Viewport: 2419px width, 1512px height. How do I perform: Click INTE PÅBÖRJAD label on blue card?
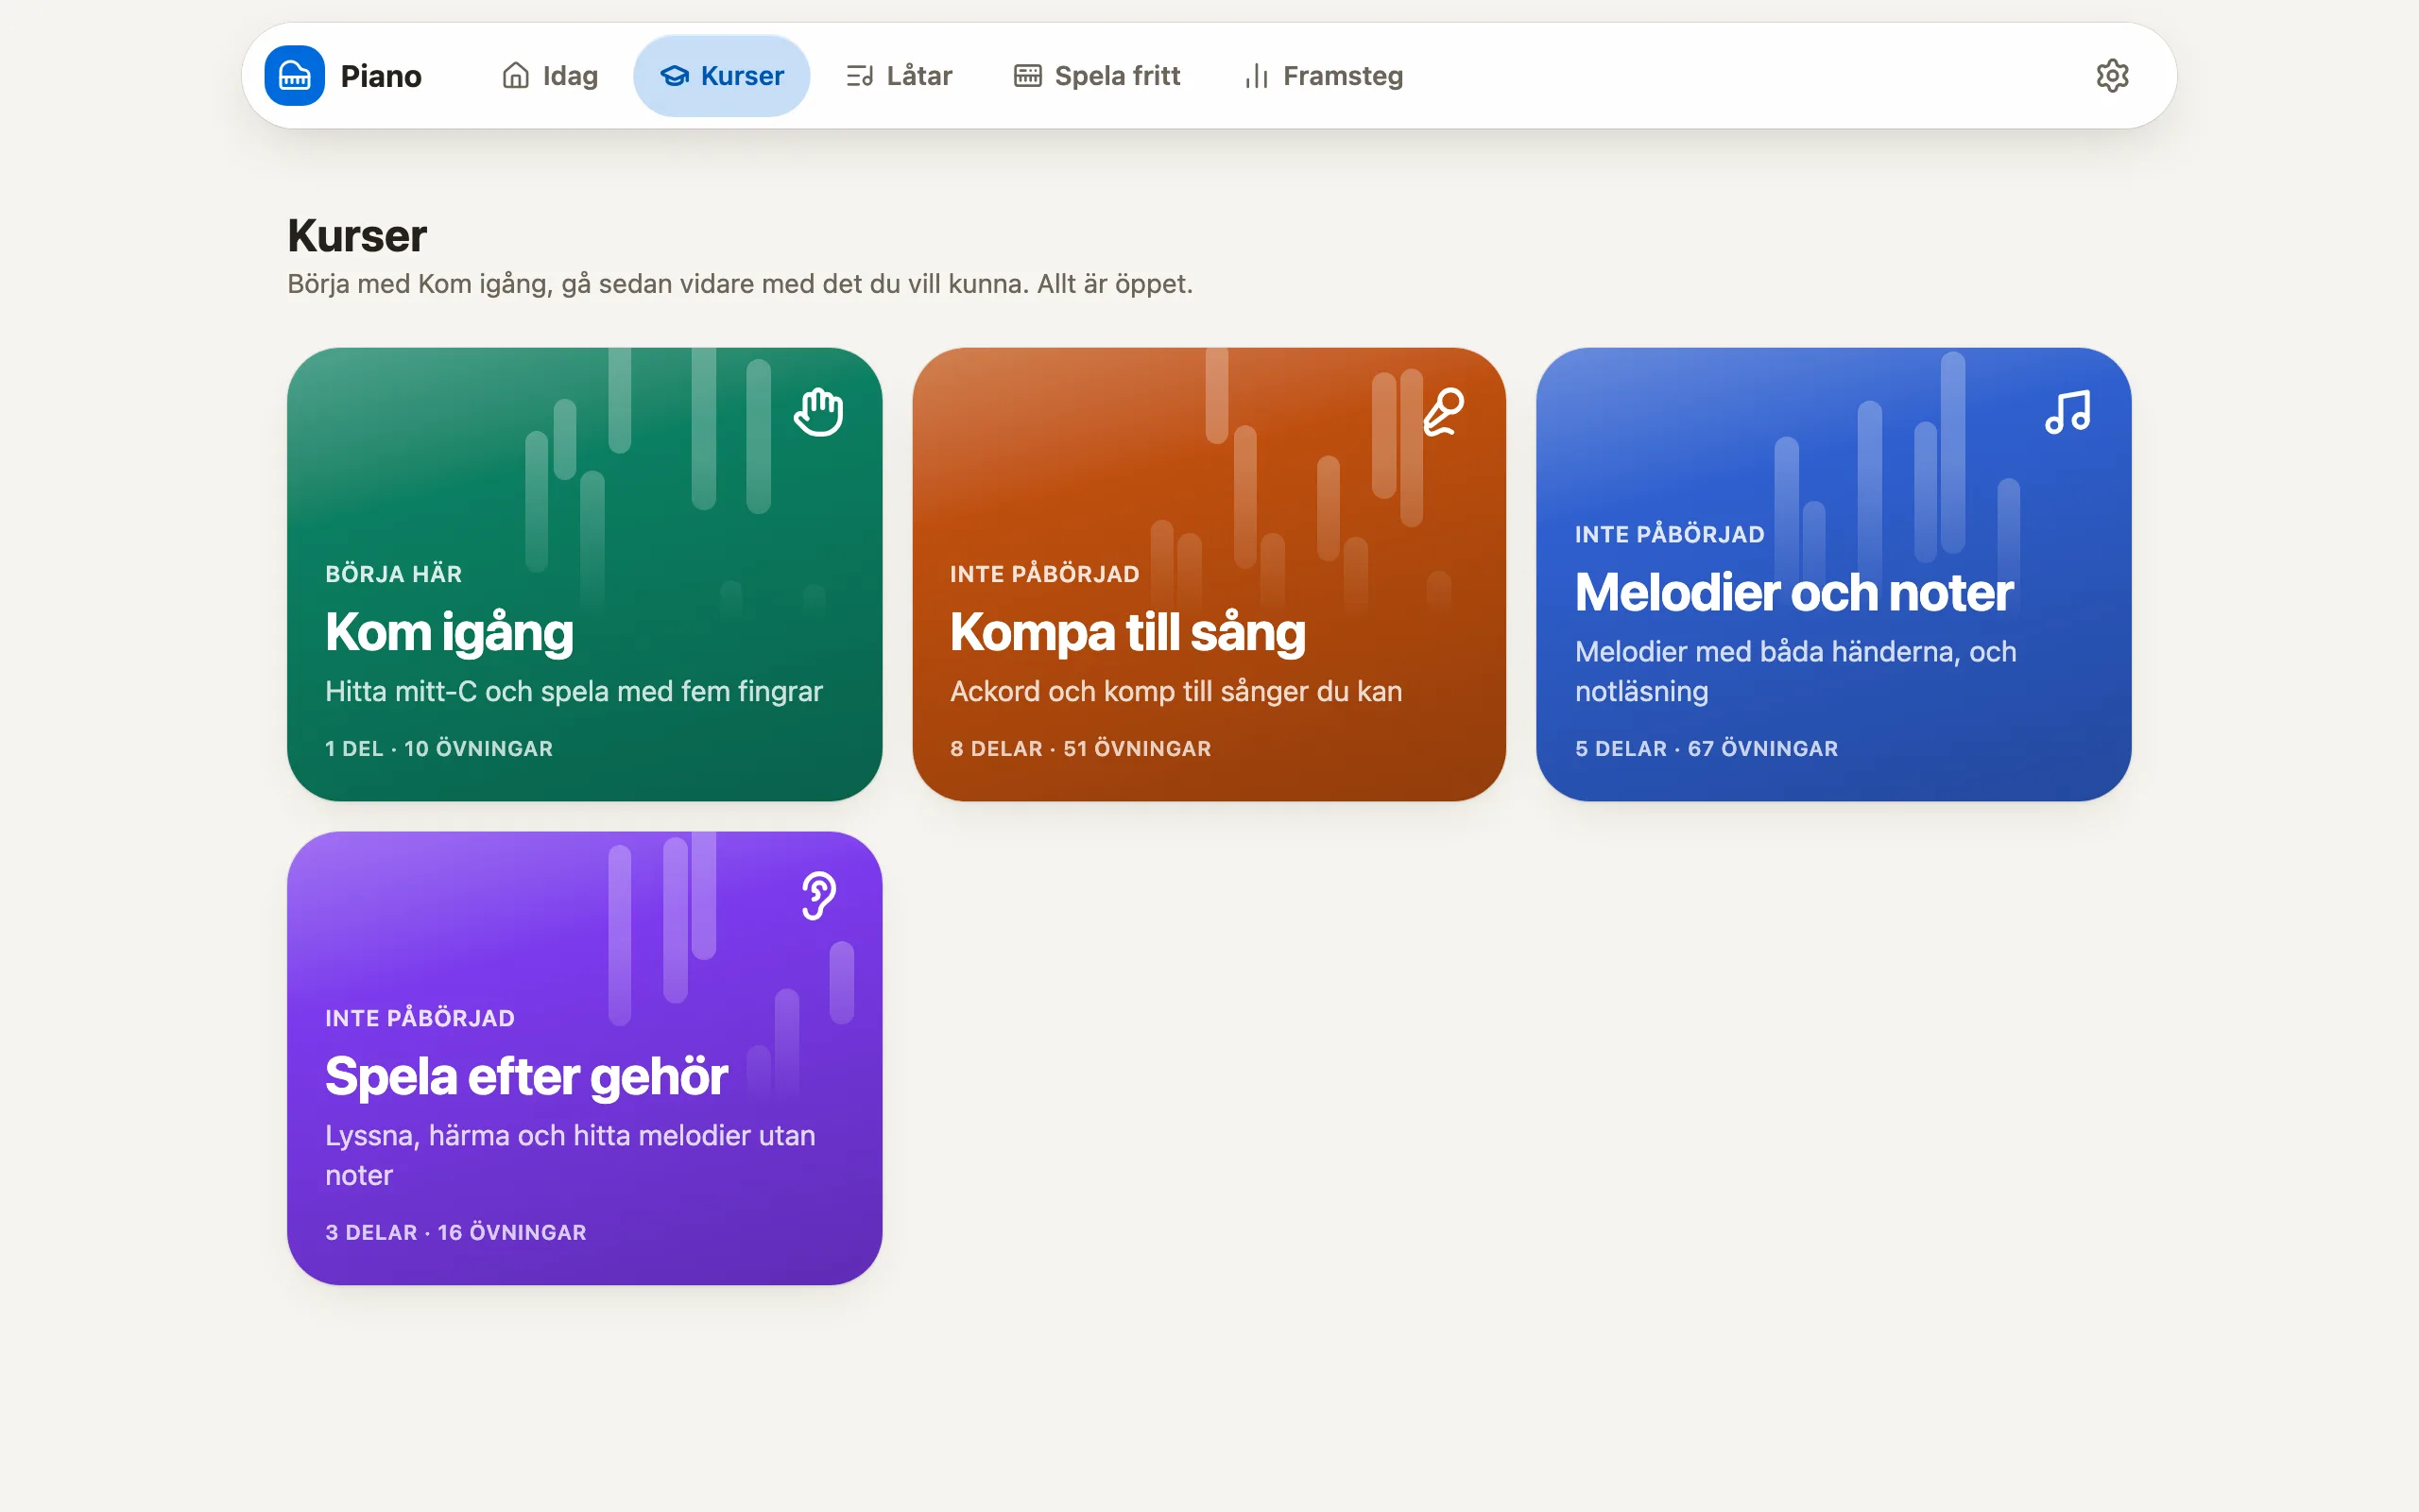pyautogui.click(x=1670, y=534)
